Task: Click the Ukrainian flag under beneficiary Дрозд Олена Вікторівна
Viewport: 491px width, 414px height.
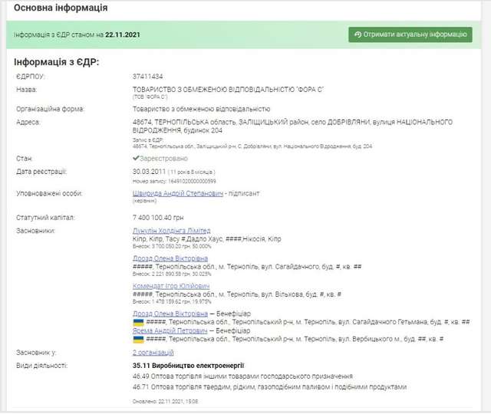Action: pyautogui.click(x=138, y=323)
